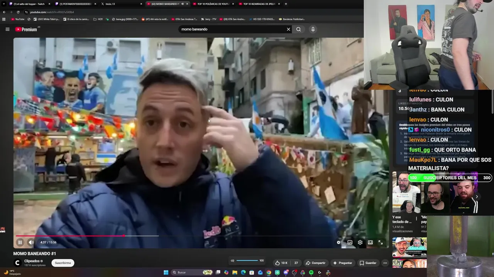
Task: Subscribe using Suscribirme button
Action: (x=63, y=263)
